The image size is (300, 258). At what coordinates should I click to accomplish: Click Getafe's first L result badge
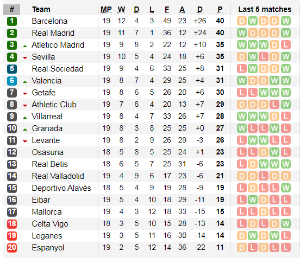(x=242, y=93)
